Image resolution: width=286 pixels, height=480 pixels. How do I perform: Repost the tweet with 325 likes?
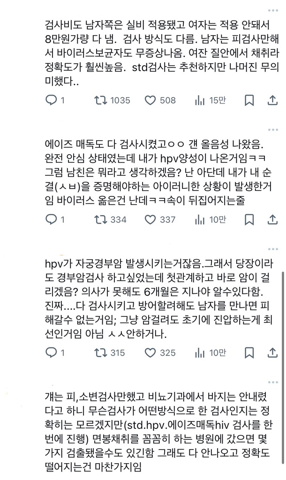tap(99, 352)
